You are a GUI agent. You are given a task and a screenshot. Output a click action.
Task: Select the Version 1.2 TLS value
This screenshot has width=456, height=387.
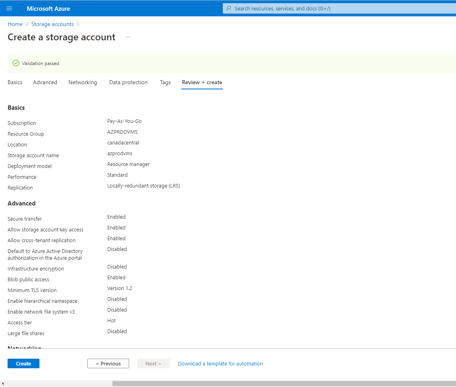120,288
